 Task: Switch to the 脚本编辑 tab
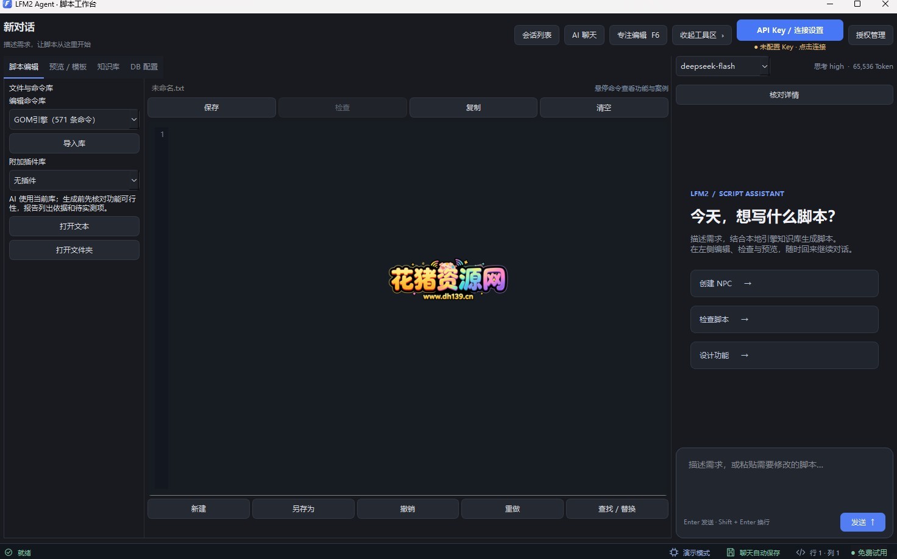24,67
